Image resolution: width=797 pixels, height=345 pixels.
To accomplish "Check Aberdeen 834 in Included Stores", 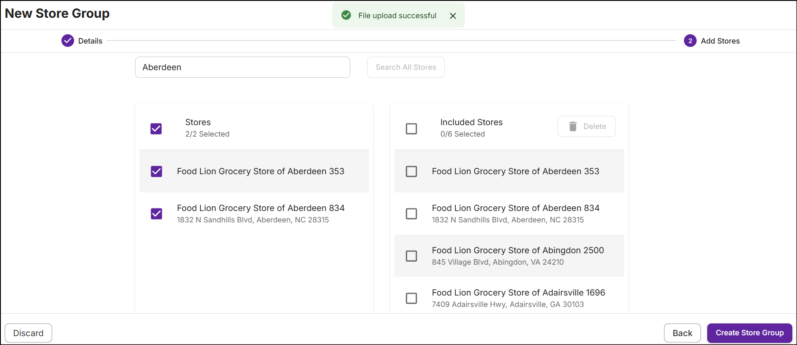I will click(411, 214).
